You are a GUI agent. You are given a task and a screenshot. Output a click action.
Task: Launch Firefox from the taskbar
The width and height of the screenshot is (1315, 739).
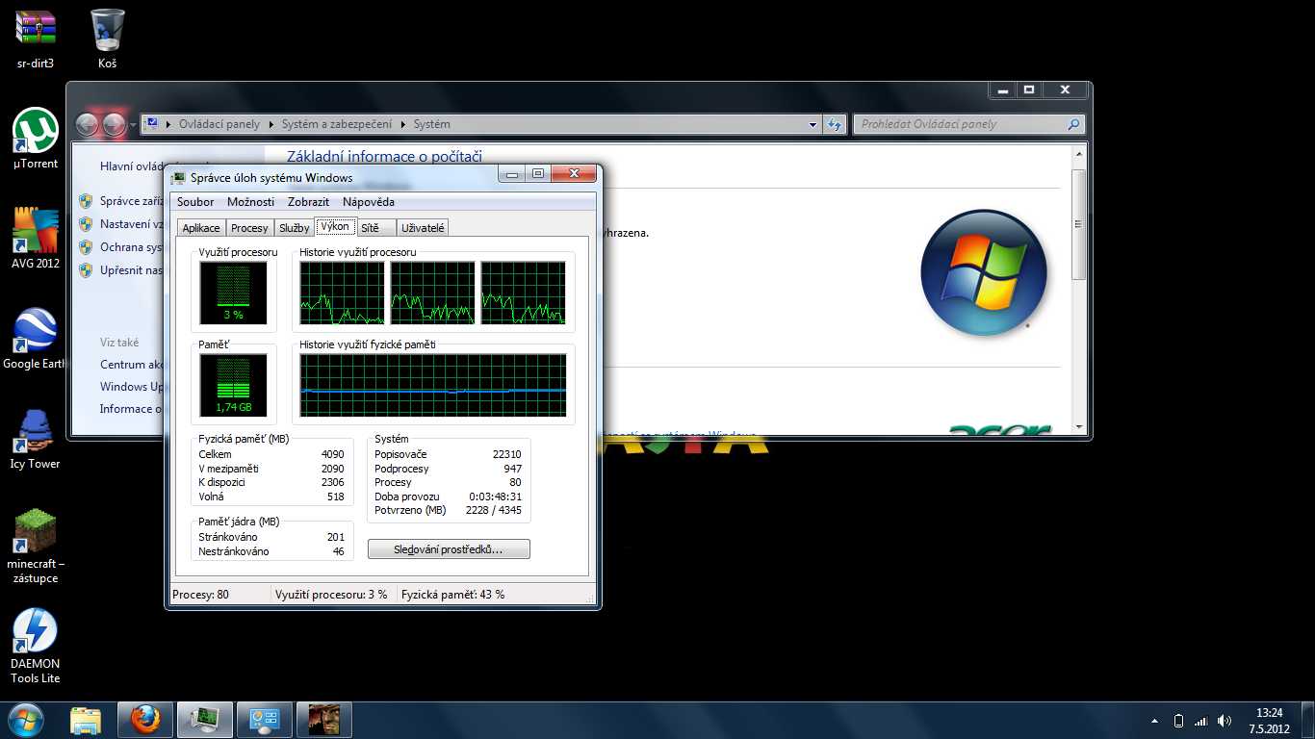[145, 720]
